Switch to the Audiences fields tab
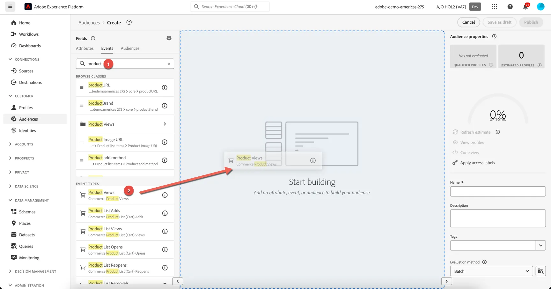551x289 pixels. [130, 48]
